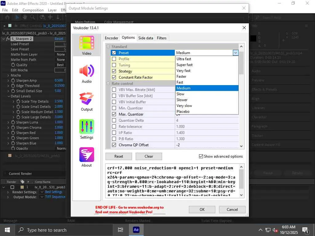This screenshot has width=315, height=236.
Task: Click the network tray icon
Action: [x=268, y=230]
